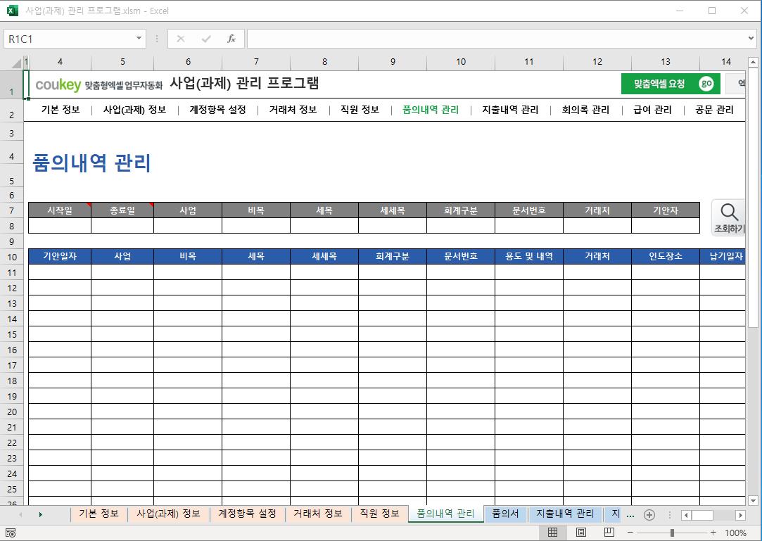The image size is (762, 541).
Task: Switch to 직원 정보 sheet tab
Action: (x=379, y=514)
